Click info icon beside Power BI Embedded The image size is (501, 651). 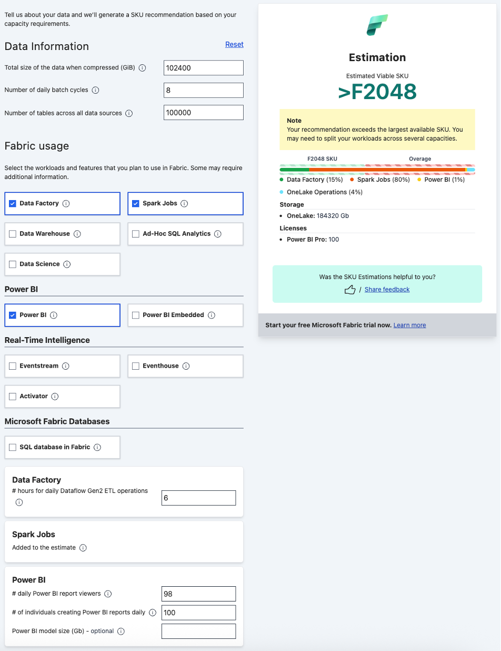[212, 315]
